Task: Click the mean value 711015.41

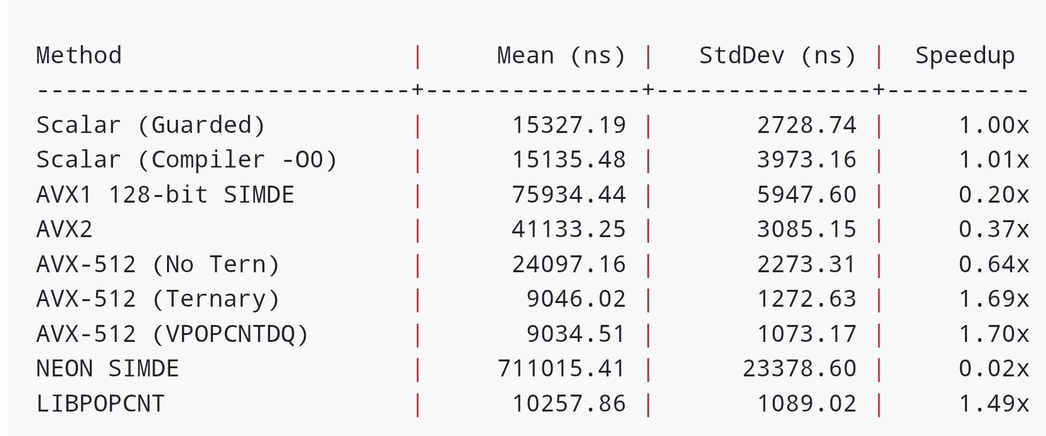Action: 561,368
